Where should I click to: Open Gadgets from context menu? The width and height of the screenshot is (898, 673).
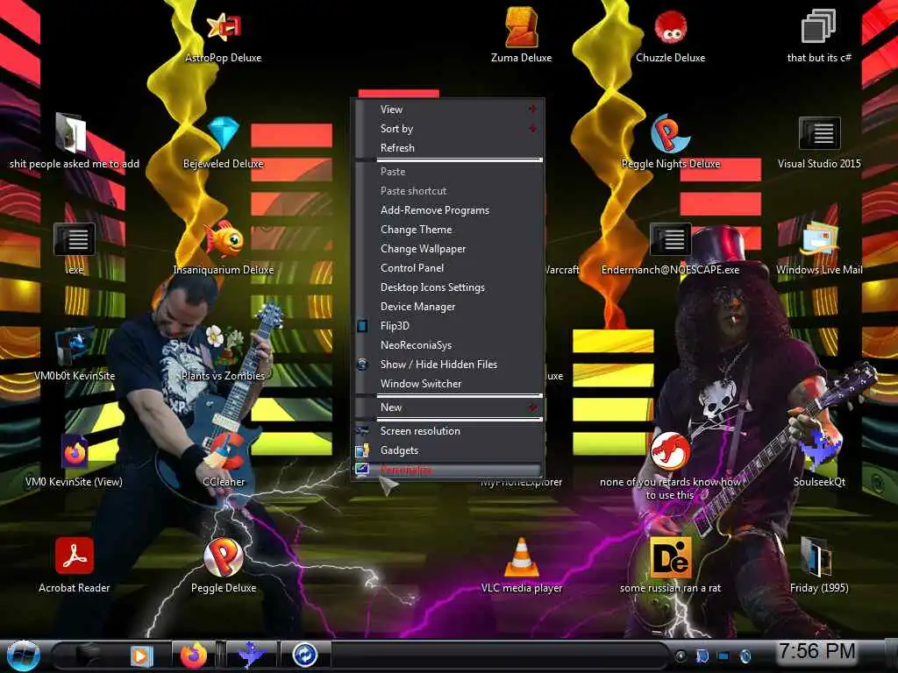[x=449, y=450]
